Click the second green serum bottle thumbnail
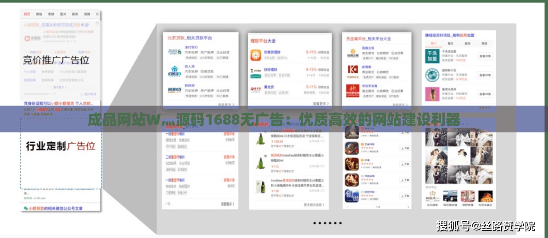548x238 pixels. click(x=260, y=163)
